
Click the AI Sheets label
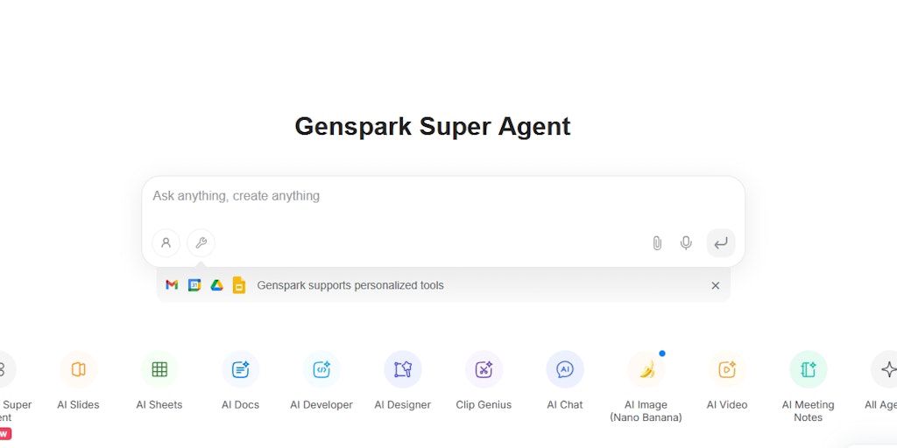[x=159, y=404]
